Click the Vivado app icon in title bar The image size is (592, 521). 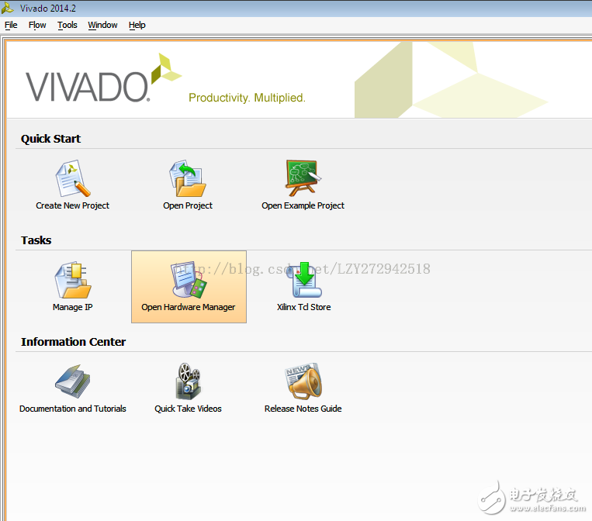click(x=9, y=7)
